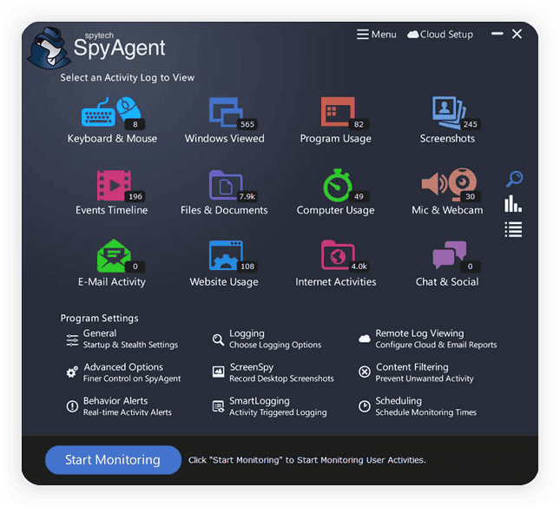Click the 565 count badge on Windows Viewed

[x=247, y=124]
